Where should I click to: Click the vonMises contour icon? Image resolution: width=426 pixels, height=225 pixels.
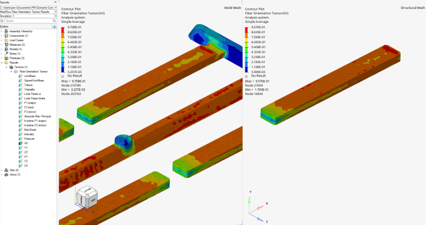20,76
